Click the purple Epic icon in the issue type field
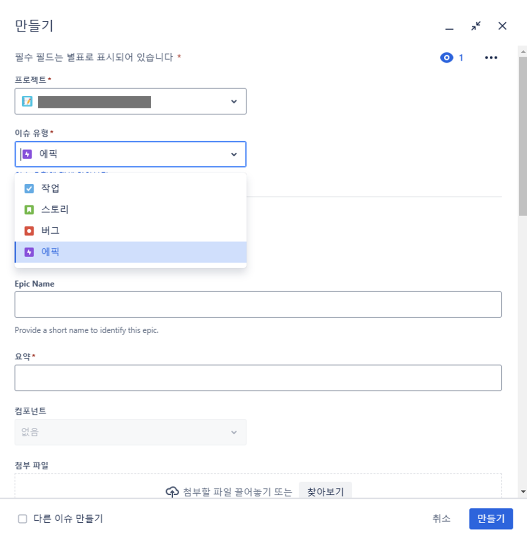This screenshot has height=544, width=527. (28, 154)
